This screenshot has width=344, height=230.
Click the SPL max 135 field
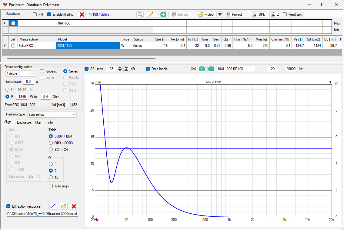111,69
